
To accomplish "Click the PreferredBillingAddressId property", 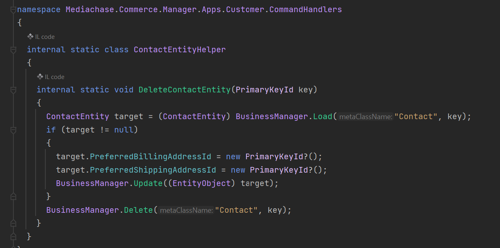I will (x=150, y=156).
